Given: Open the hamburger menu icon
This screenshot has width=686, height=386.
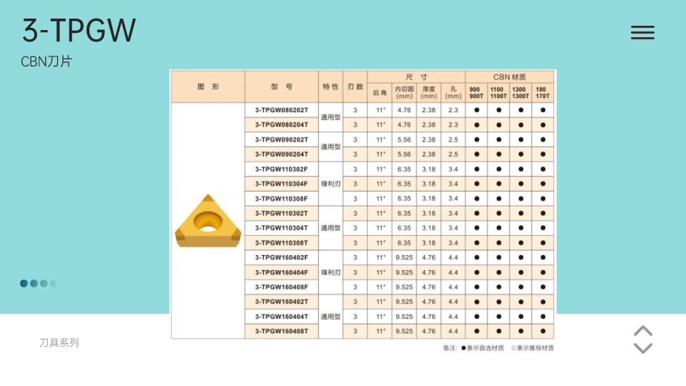Looking at the screenshot, I should click(x=642, y=32).
